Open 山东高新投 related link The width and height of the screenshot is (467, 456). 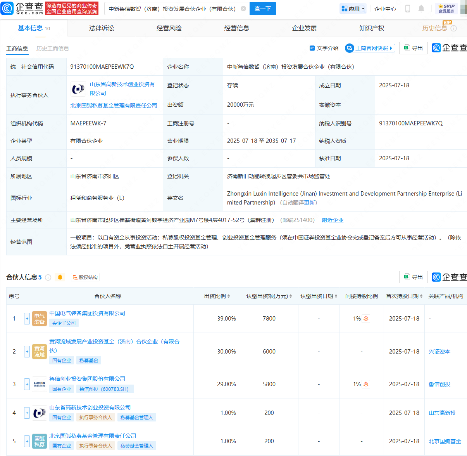(442, 413)
